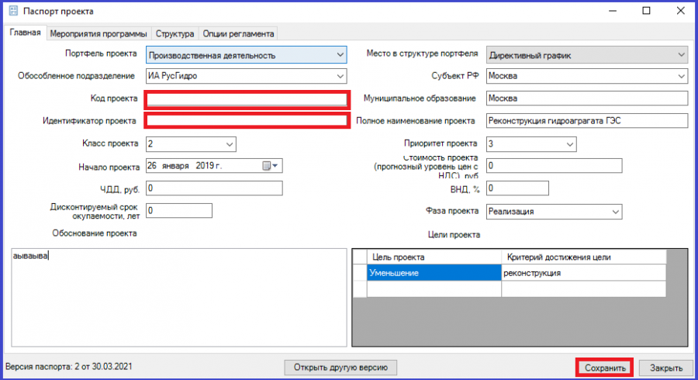Click the Цель проекта column header
Image resolution: width=698 pixels, height=380 pixels.
[x=434, y=257]
